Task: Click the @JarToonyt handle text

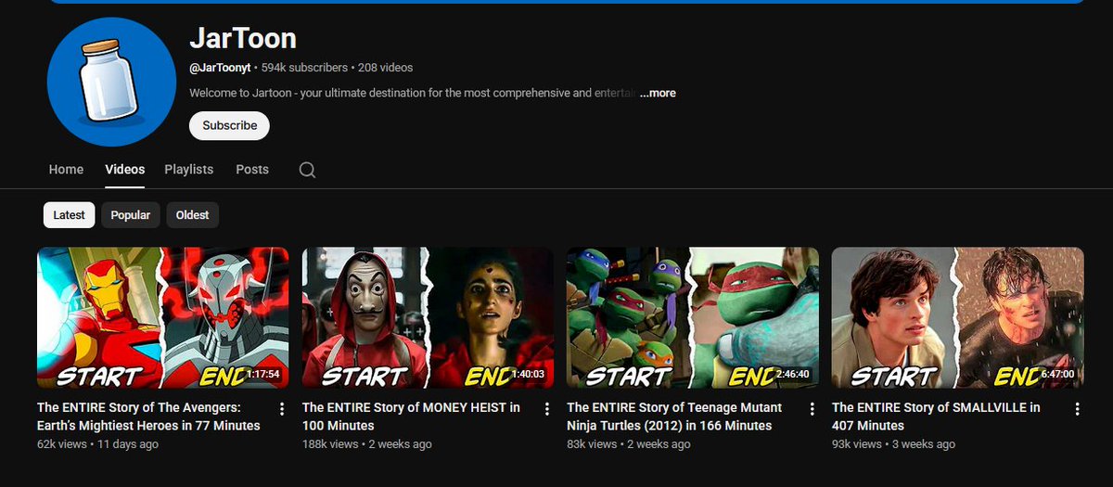Action: click(220, 68)
